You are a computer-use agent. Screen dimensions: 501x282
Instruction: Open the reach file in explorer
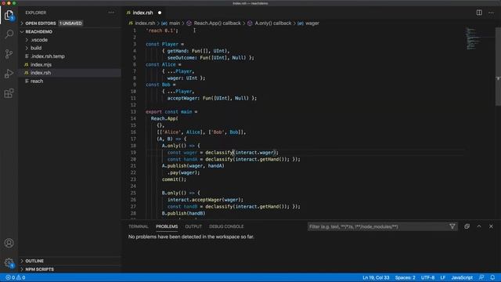point(37,81)
